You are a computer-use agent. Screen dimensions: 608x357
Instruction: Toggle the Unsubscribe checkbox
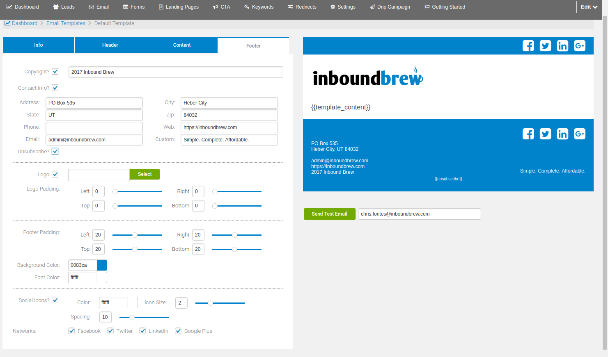[x=55, y=151]
